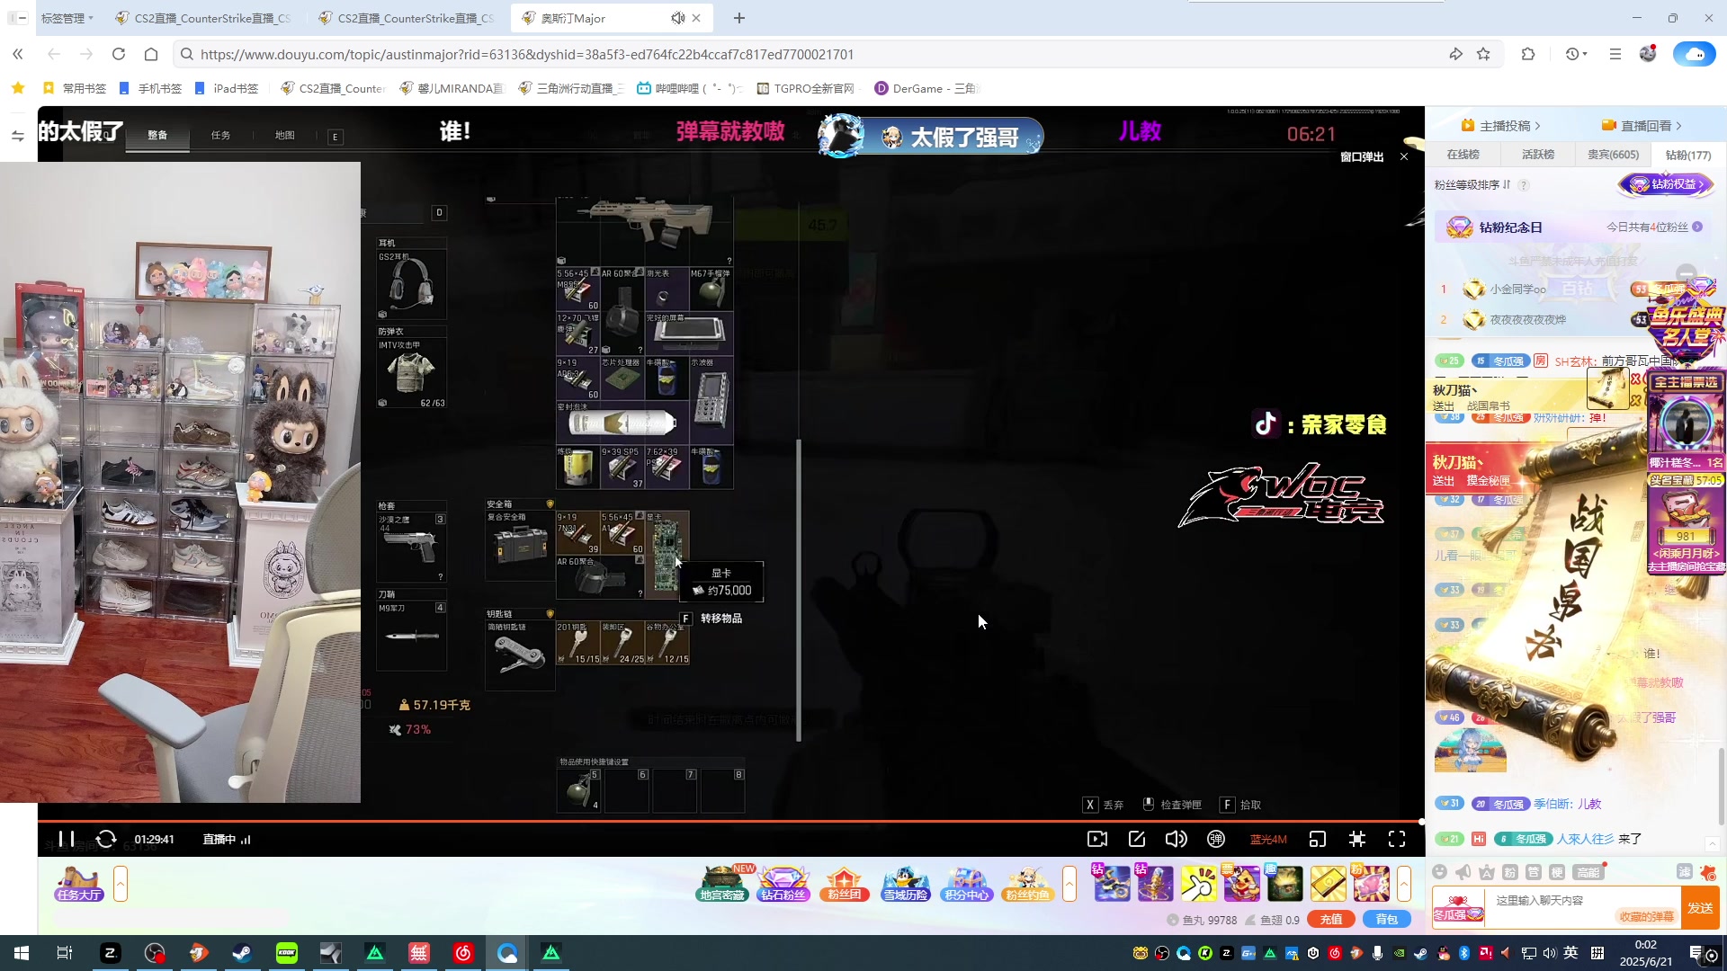
Task: Open Steam from the Windows taskbar
Action: [x=242, y=953]
